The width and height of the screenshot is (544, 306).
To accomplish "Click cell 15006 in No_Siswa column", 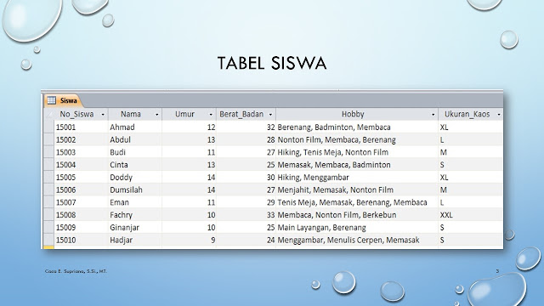I will tap(82, 190).
